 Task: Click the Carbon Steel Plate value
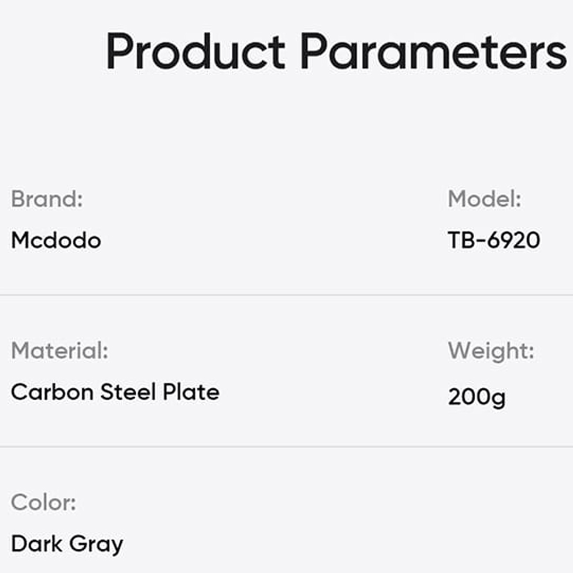(x=115, y=392)
